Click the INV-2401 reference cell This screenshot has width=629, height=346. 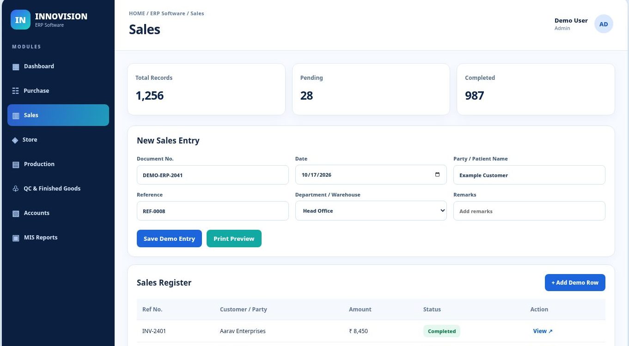(154, 331)
